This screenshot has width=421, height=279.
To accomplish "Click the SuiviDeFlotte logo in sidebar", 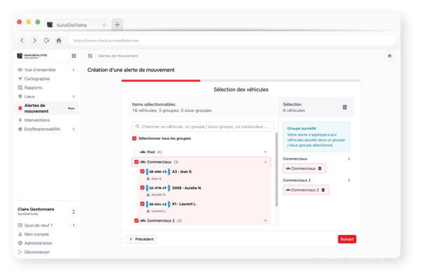I will click(32, 56).
